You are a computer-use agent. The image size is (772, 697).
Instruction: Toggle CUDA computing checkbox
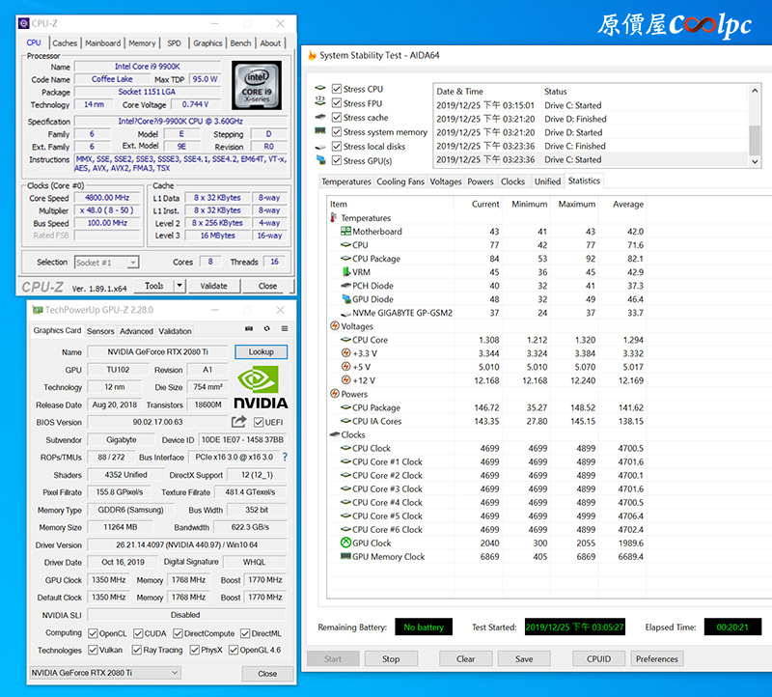[138, 633]
